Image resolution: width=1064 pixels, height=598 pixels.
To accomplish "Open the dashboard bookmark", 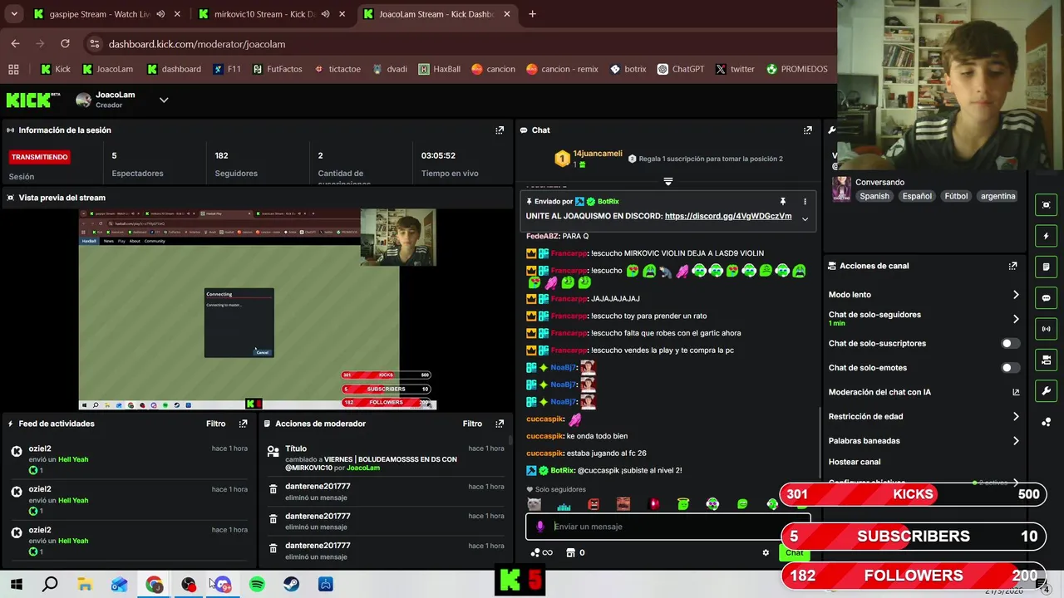I will 174,69.
